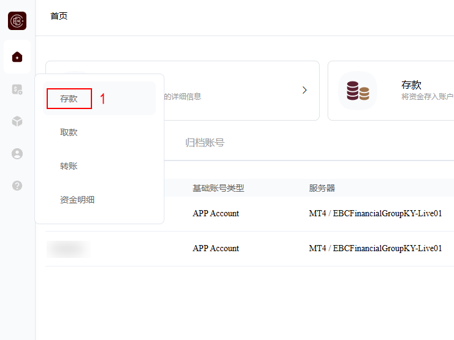Open the Home icon in sidebar
Image resolution: width=454 pixels, height=340 pixels.
coord(17,57)
